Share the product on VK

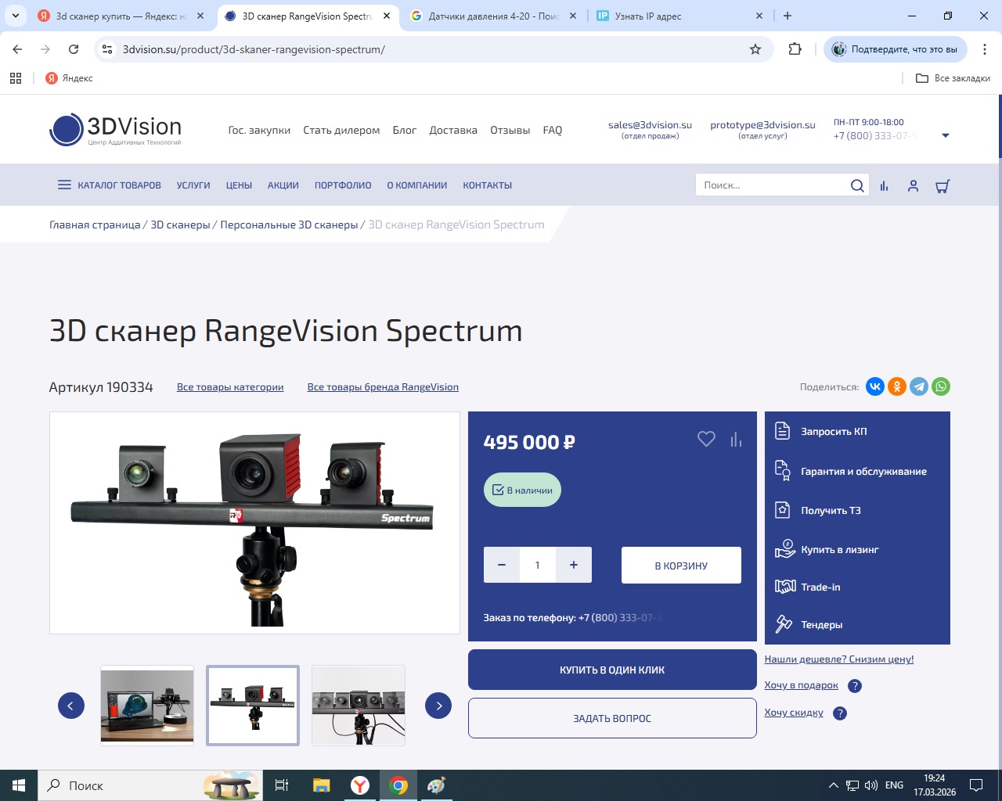[875, 386]
